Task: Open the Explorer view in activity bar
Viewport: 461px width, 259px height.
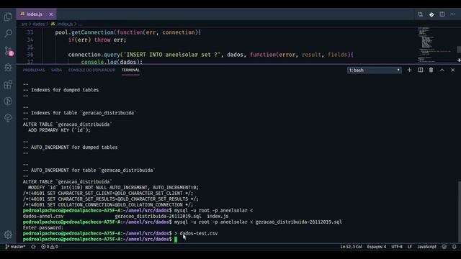Action: pyautogui.click(x=8, y=17)
